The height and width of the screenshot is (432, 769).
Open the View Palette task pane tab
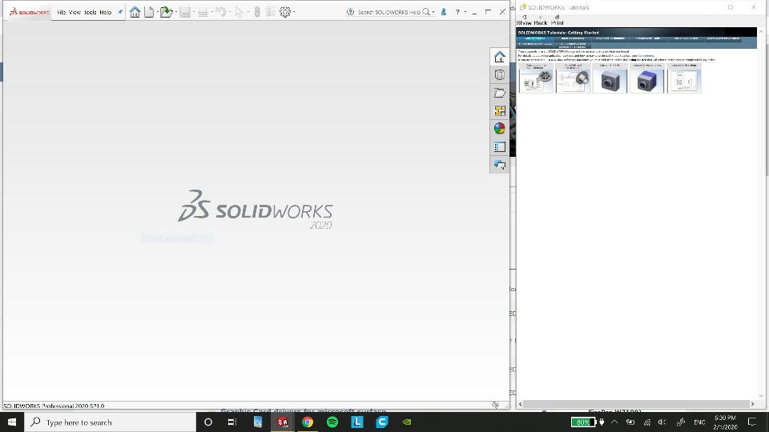(500, 111)
